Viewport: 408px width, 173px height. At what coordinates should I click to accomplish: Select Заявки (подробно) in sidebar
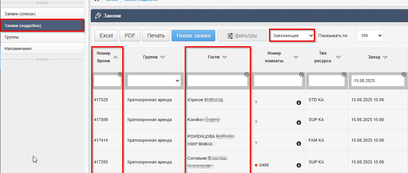pos(42,26)
